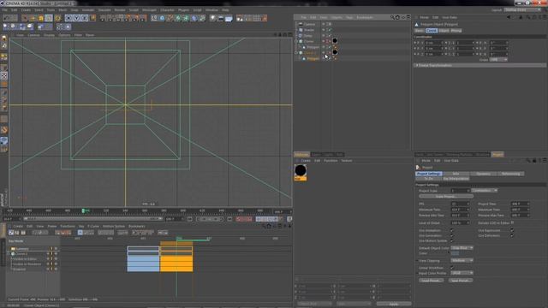The image size is (548, 308).
Task: Click the preview range slider below the ruler
Action: [93, 219]
